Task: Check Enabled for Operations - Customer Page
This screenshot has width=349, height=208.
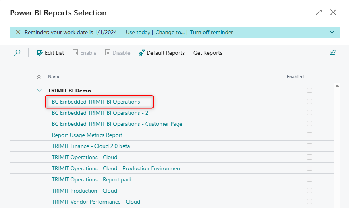Action: (309, 124)
